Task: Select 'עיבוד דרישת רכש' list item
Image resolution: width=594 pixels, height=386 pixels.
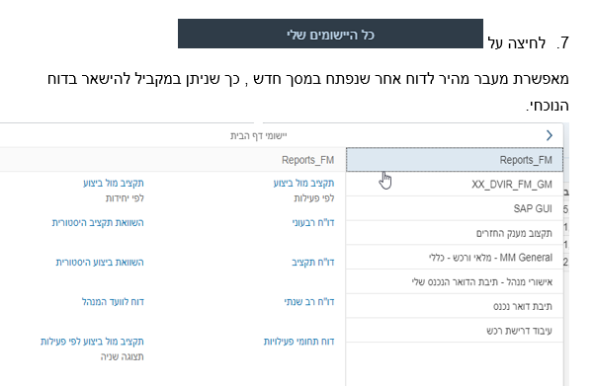Action: tap(455, 331)
